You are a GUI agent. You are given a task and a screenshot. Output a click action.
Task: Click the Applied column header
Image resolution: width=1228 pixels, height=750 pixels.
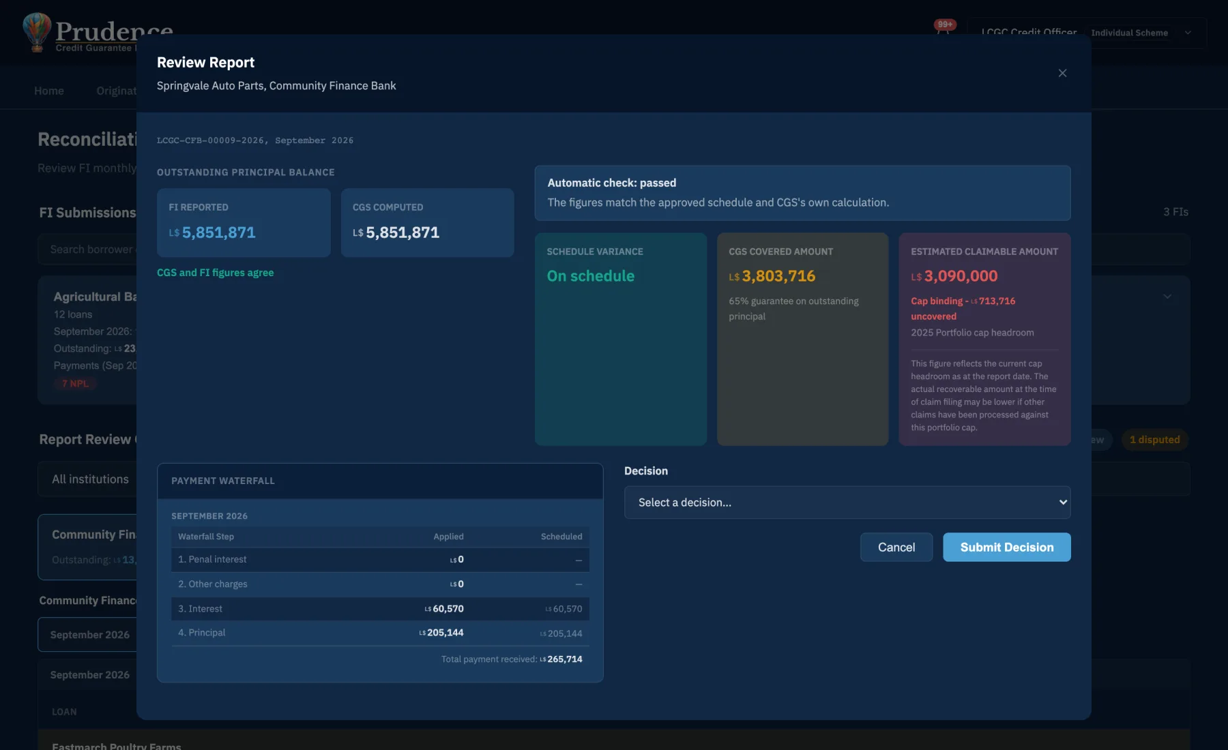[x=448, y=537]
